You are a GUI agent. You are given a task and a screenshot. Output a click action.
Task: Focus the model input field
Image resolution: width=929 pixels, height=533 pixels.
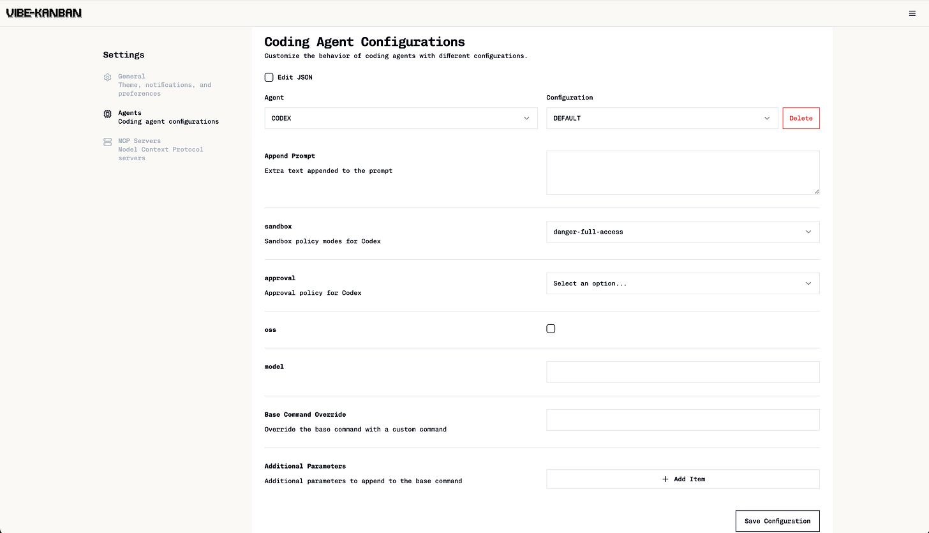tap(682, 372)
